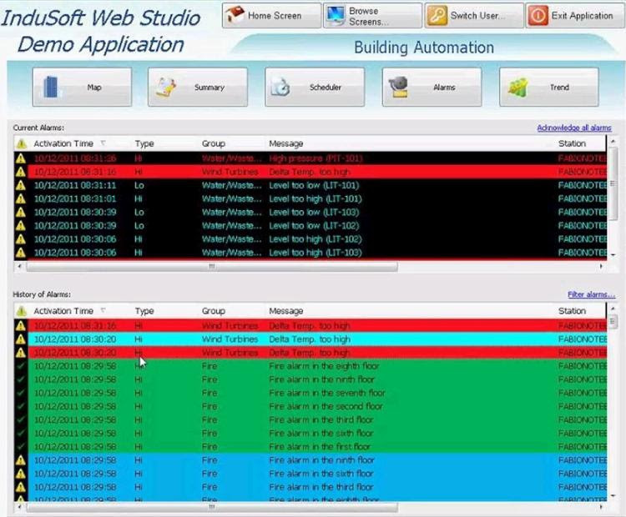Open Browse Screens dialog
The height and width of the screenshot is (517, 626).
372,16
